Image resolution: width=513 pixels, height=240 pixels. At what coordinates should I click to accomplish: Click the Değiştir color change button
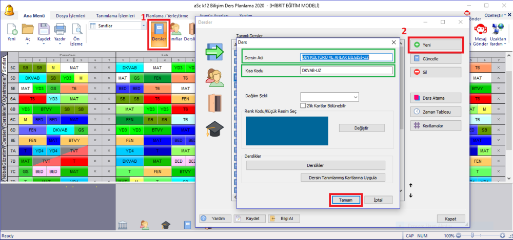362,128
